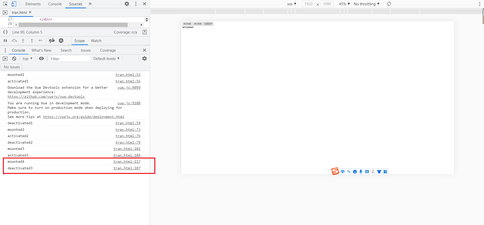Screen dimensions: 484x225
Task: Toggle deactivate breakpoints
Action: [x=52, y=41]
